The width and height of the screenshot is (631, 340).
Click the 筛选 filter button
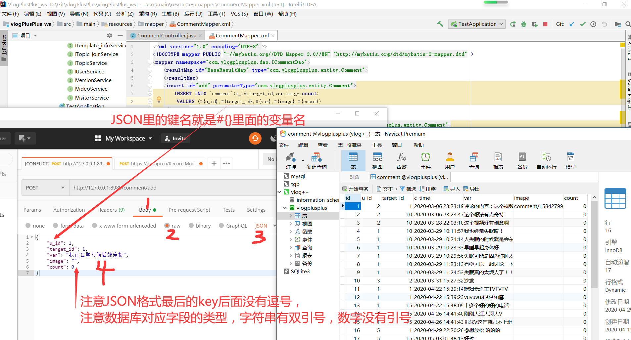pos(408,189)
